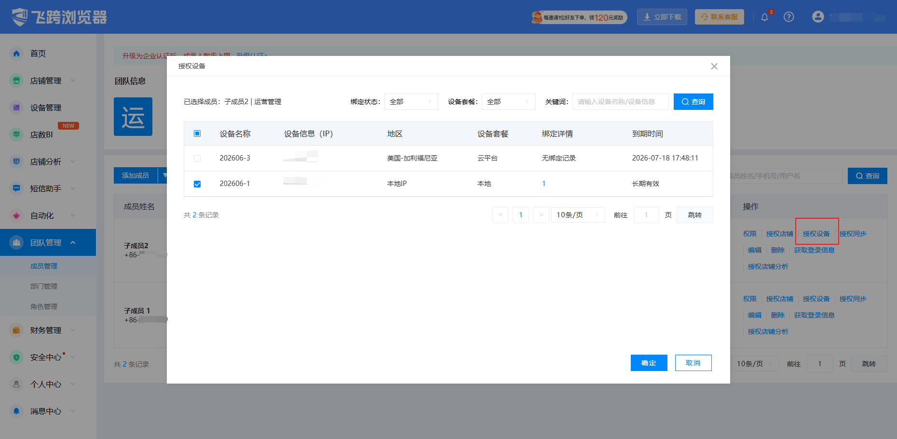This screenshot has height=439, width=897.
Task: Open 成员管理 submenu item
Action: coord(44,266)
